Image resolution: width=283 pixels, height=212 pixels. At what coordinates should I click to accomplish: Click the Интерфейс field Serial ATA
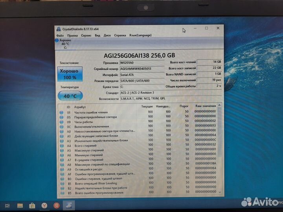point(142,75)
